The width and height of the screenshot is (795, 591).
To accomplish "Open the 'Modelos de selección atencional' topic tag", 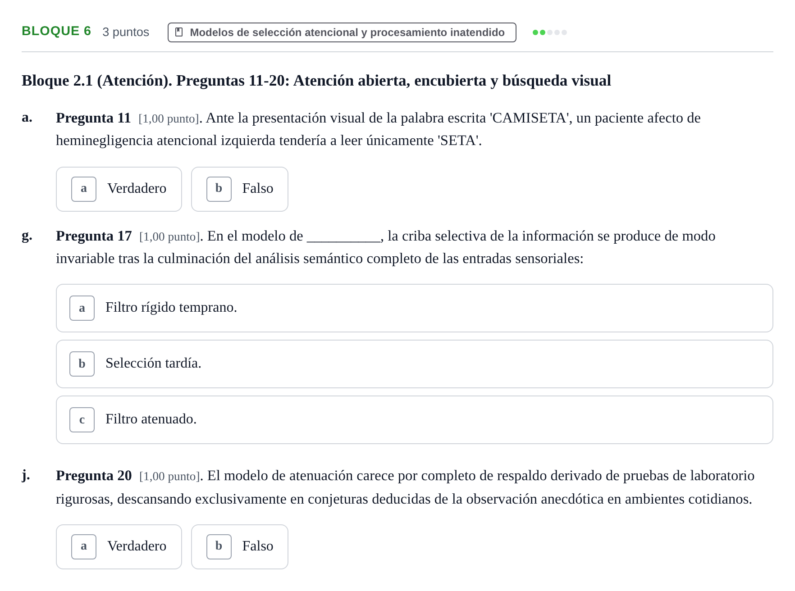I will tap(342, 32).
